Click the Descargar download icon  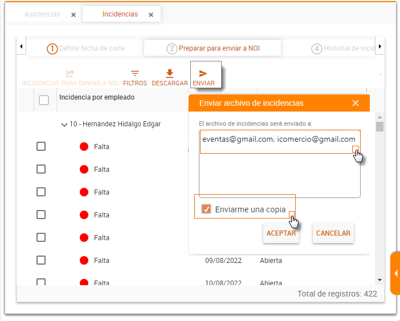click(169, 73)
